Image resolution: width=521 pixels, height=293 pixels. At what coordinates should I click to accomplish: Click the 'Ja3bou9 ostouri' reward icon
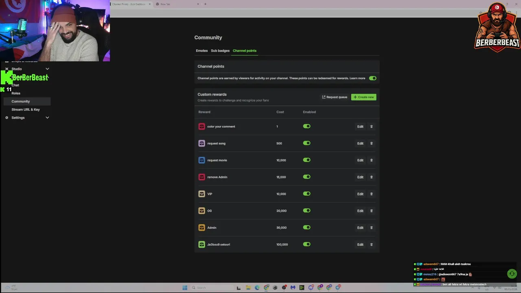(x=201, y=245)
